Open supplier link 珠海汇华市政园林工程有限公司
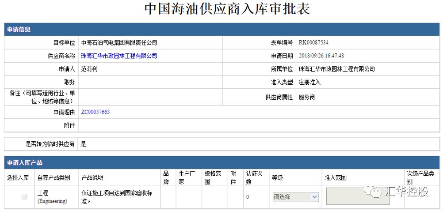 click(x=119, y=56)
